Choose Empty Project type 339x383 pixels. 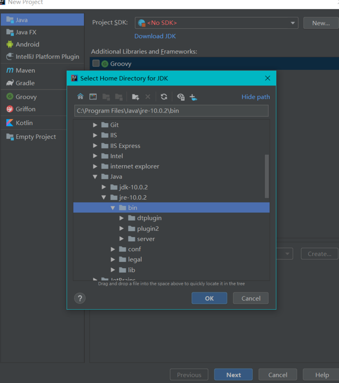(x=34, y=136)
